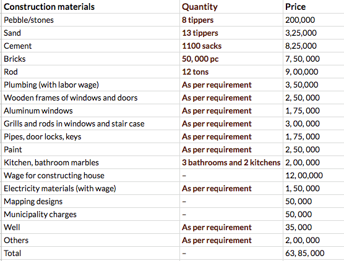The width and height of the screenshot is (344, 261).
Task: Click Wooden frames of windows and doors
Action: click(90, 97)
